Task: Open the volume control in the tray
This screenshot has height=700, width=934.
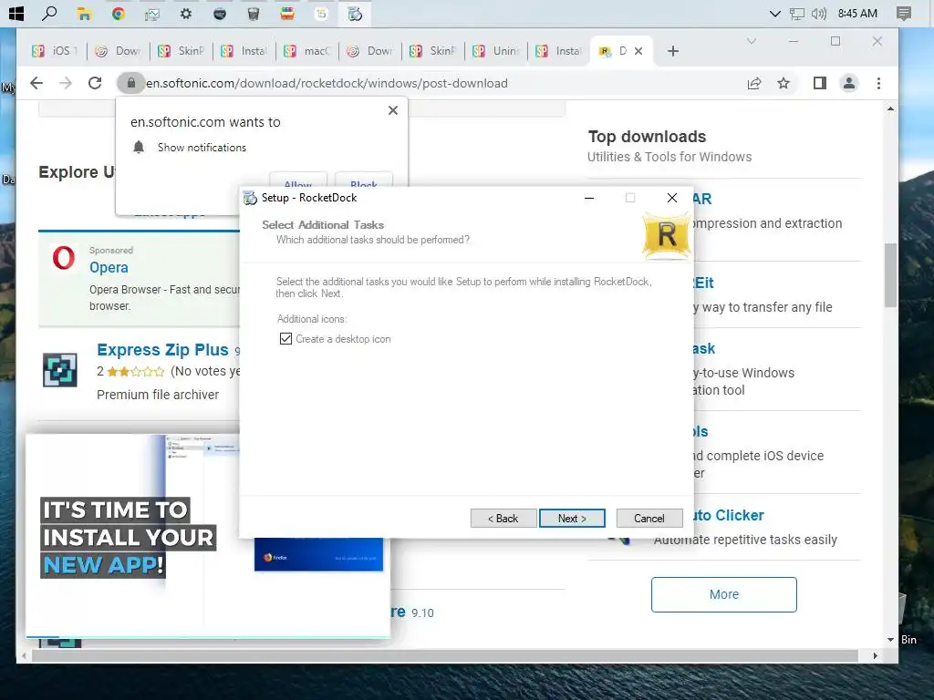Action: tap(819, 14)
